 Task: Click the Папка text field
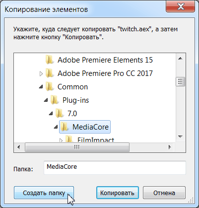(x=115, y=167)
